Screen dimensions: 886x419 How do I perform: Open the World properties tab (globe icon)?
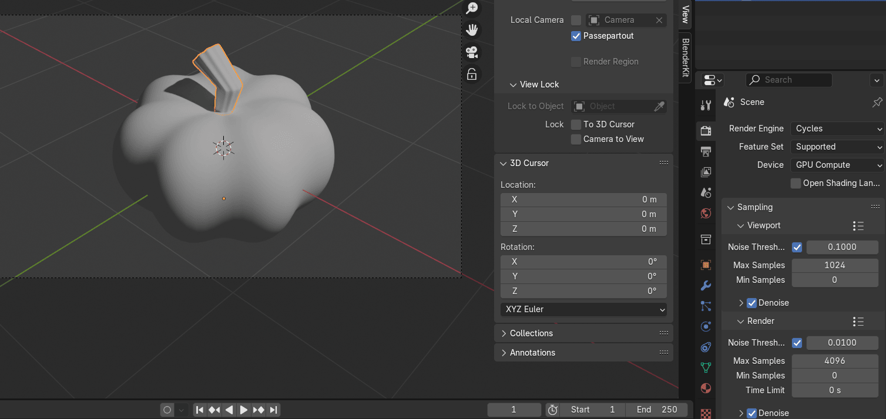(706, 213)
